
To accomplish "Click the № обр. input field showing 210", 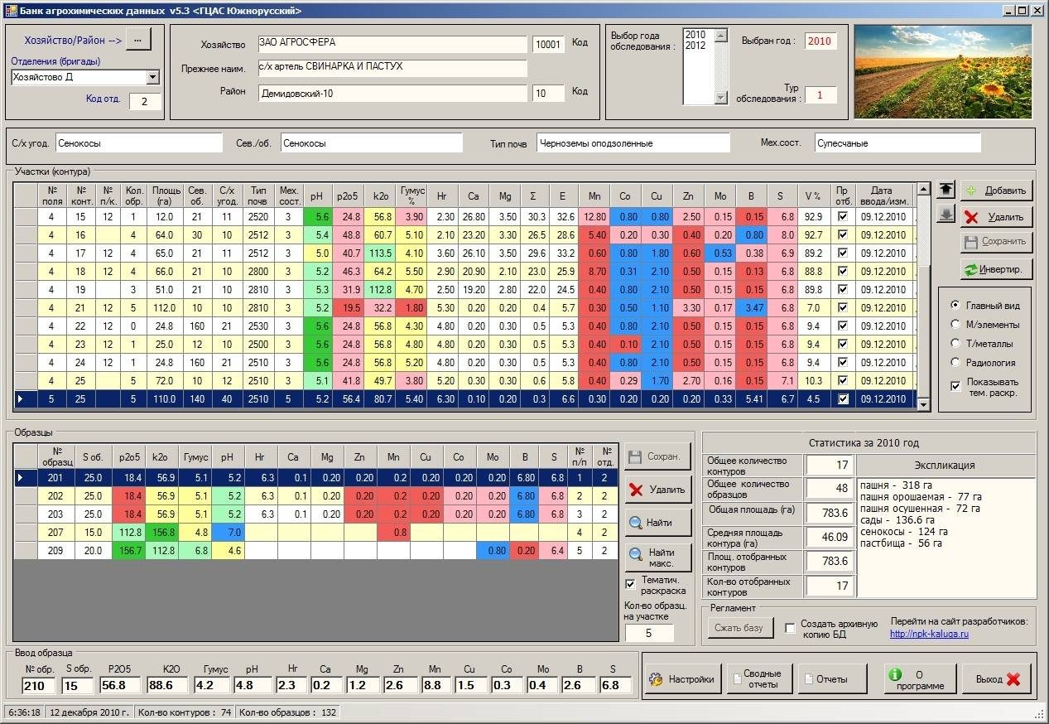I will [x=38, y=685].
